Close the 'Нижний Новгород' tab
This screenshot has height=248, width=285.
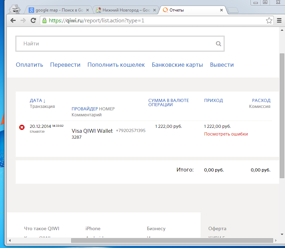[x=155, y=10]
